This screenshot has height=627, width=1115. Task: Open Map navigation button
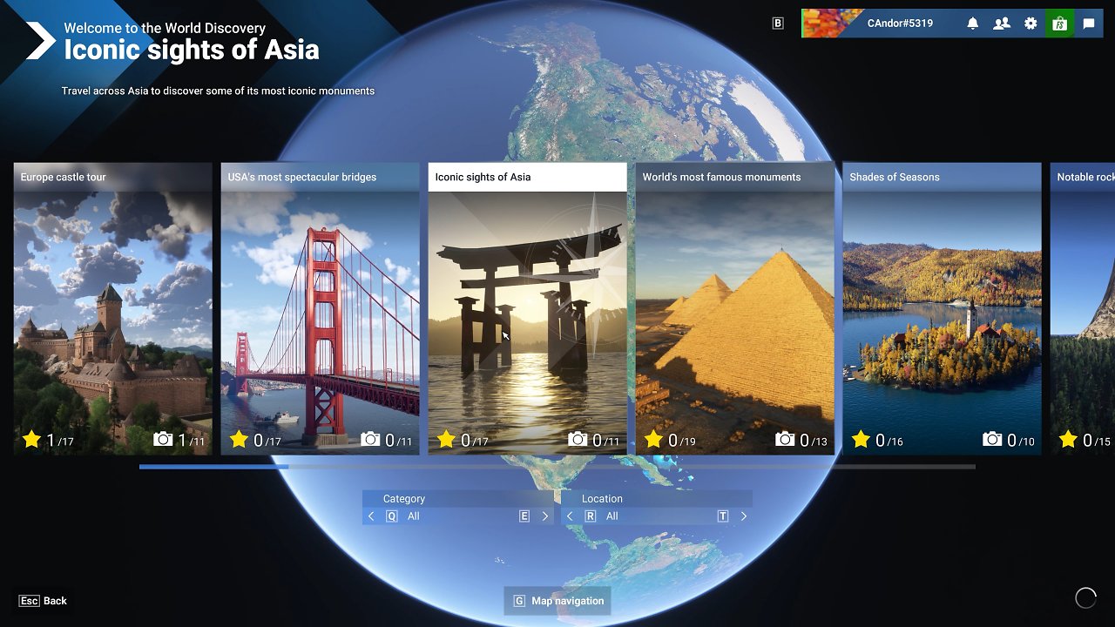click(x=557, y=601)
